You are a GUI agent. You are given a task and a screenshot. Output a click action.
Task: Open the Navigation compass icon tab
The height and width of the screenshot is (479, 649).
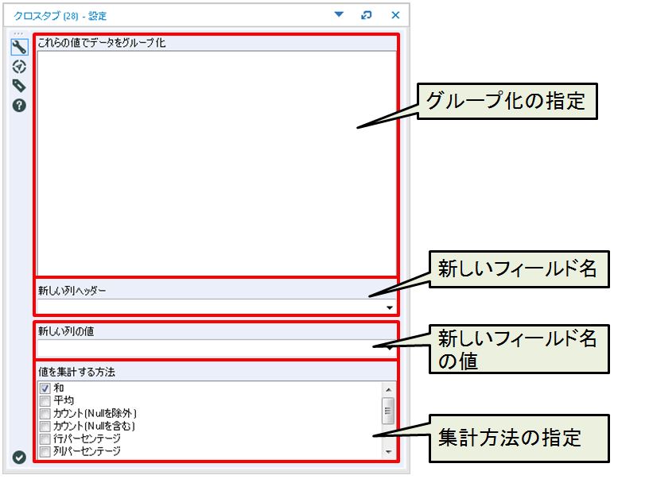pos(19,67)
